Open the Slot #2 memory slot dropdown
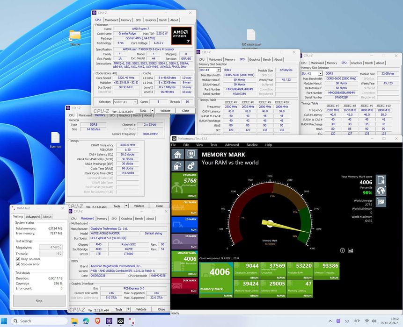This screenshot has height=327, width=403. 320,73
